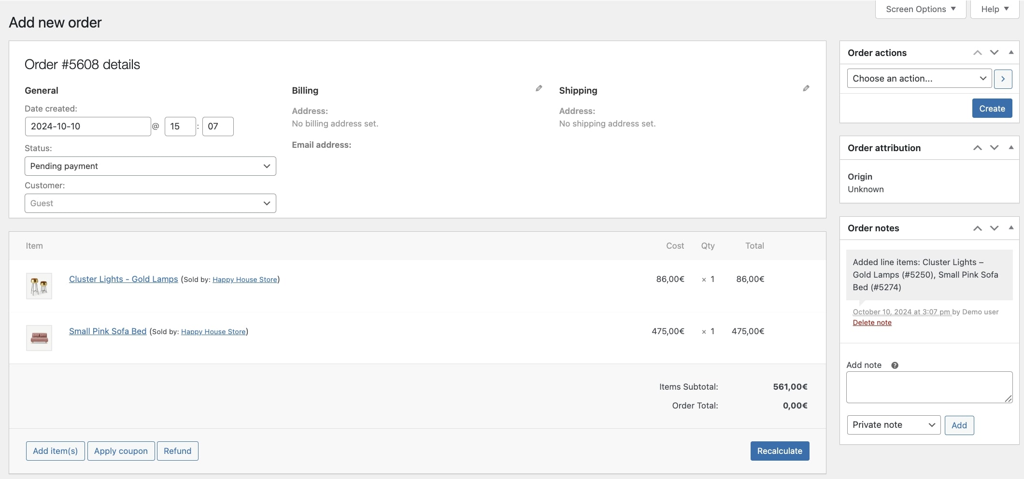This screenshot has height=479, width=1024.
Task: Move Order attribution panel down
Action: [994, 148]
